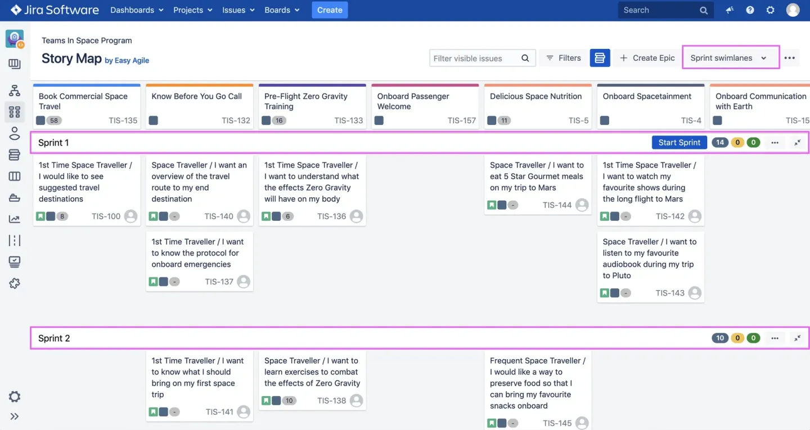The image size is (810, 430).
Task: Open the Sprint swimlanes dropdown
Action: tap(730, 57)
